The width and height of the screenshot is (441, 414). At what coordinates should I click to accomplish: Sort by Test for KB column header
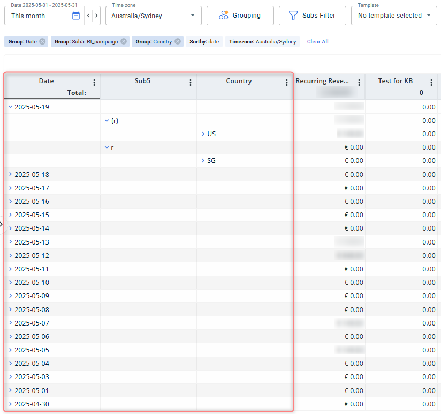coord(395,81)
